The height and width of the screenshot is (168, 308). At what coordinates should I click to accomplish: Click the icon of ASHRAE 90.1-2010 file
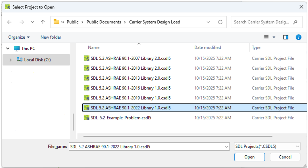pos(86,68)
